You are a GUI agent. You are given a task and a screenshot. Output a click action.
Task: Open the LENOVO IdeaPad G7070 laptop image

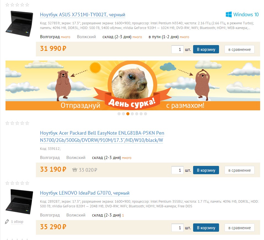[19, 202]
